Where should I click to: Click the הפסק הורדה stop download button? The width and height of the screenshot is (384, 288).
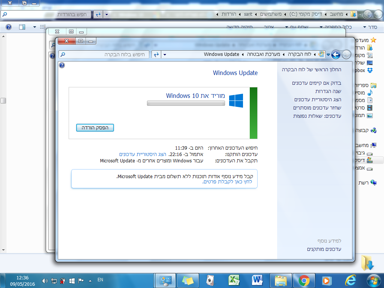(x=95, y=127)
